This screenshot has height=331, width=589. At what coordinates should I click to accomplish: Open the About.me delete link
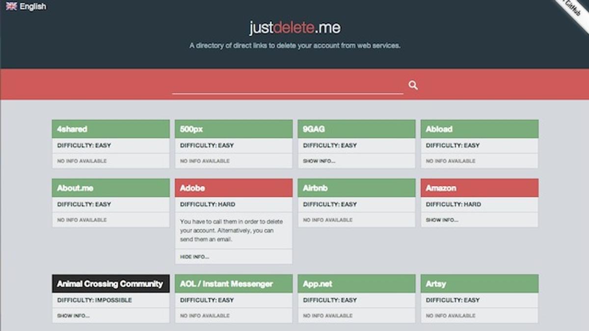click(111, 188)
